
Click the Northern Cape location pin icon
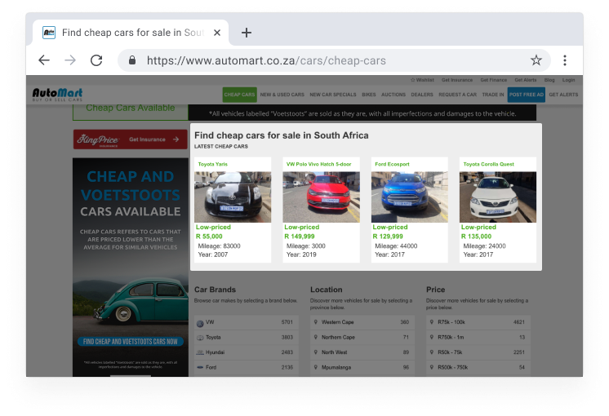(316, 337)
